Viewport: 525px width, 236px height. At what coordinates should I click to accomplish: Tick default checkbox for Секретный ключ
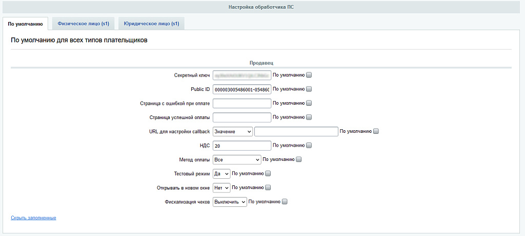309,75
